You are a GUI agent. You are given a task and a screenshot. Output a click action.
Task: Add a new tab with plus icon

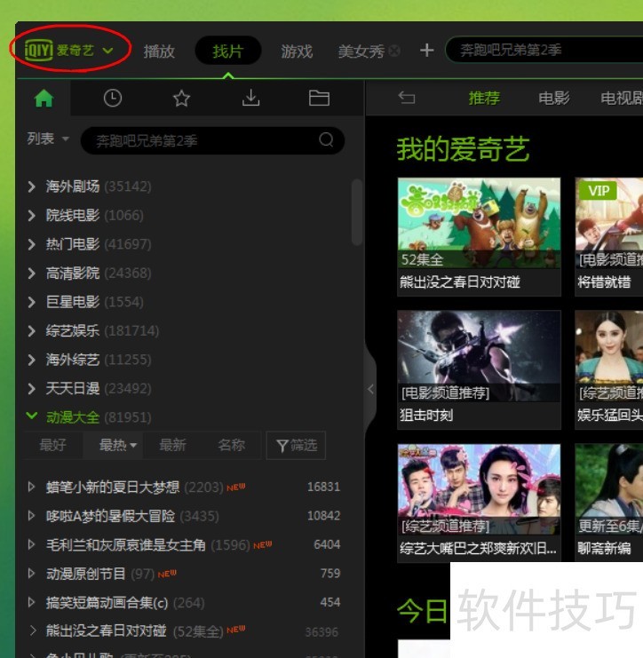click(x=426, y=51)
